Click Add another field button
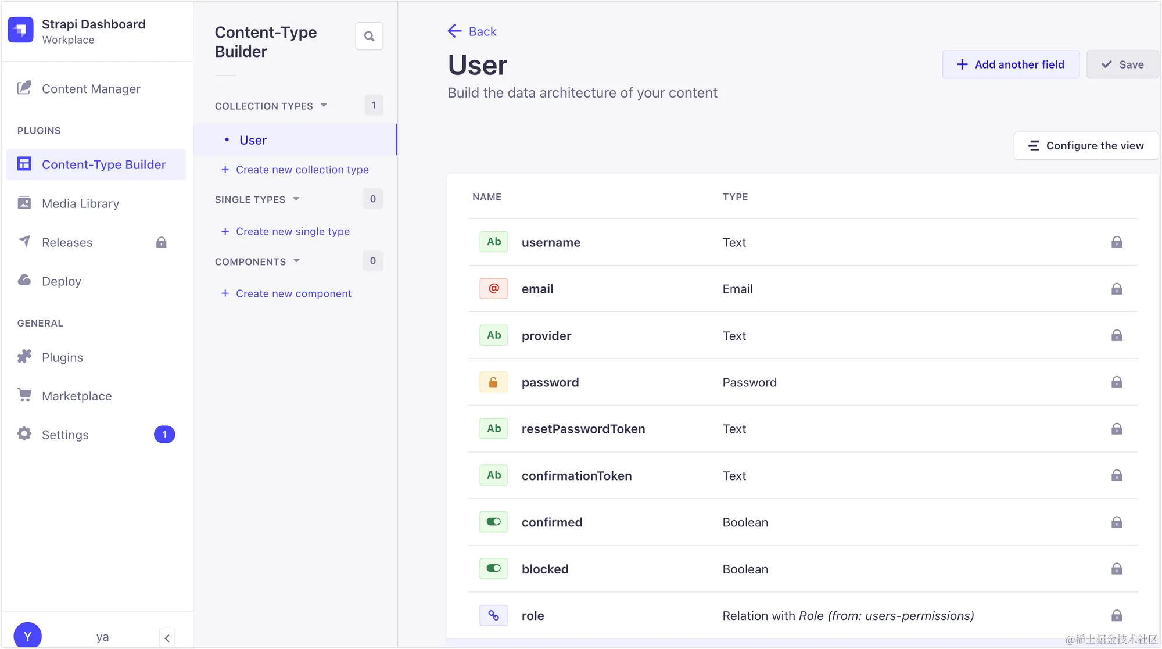The image size is (1162, 649). click(x=1010, y=64)
